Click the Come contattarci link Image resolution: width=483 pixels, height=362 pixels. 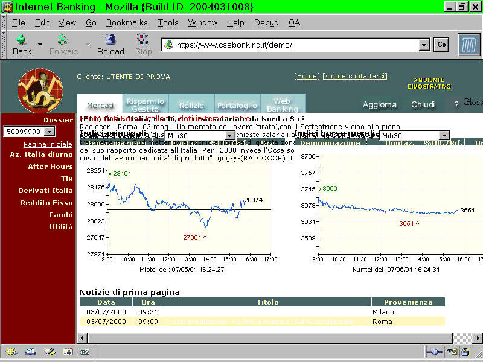pyautogui.click(x=355, y=76)
